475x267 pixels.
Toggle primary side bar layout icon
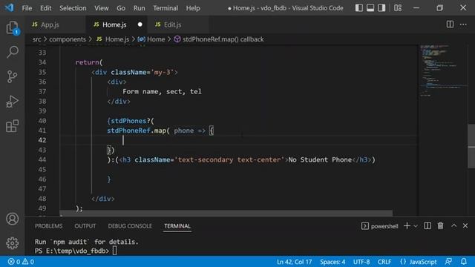(358, 8)
